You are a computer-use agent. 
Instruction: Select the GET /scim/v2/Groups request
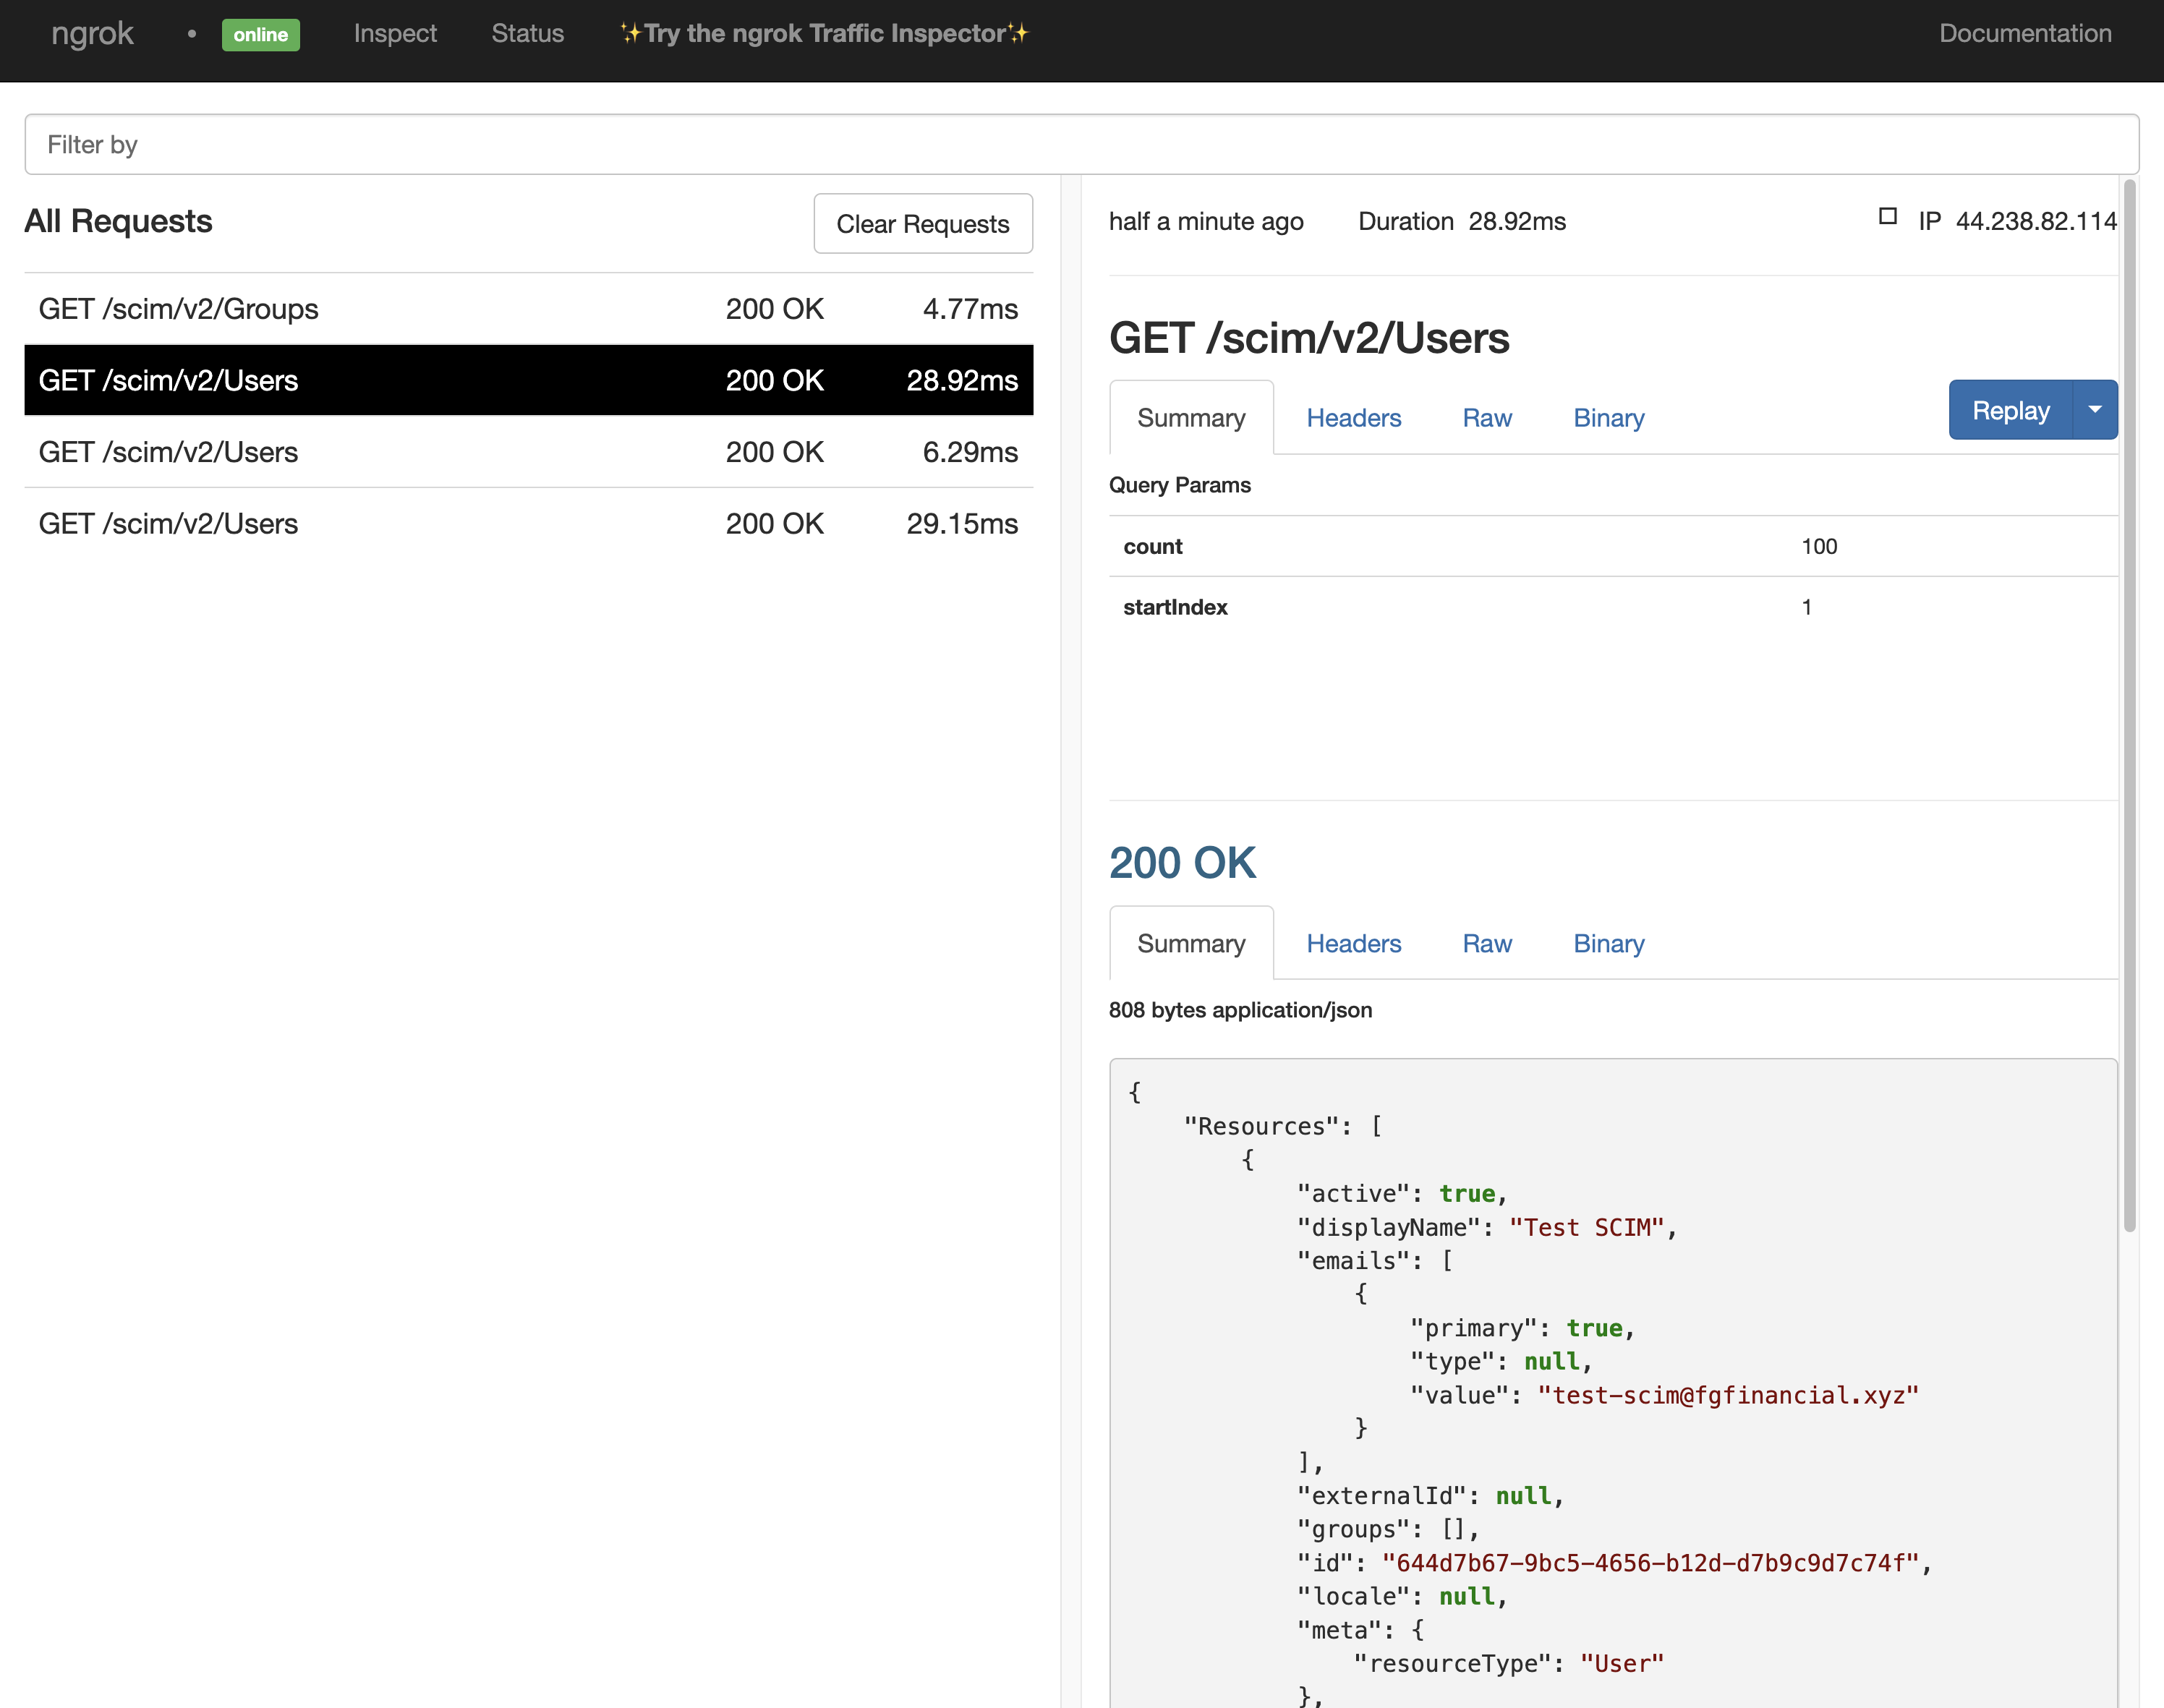point(528,309)
